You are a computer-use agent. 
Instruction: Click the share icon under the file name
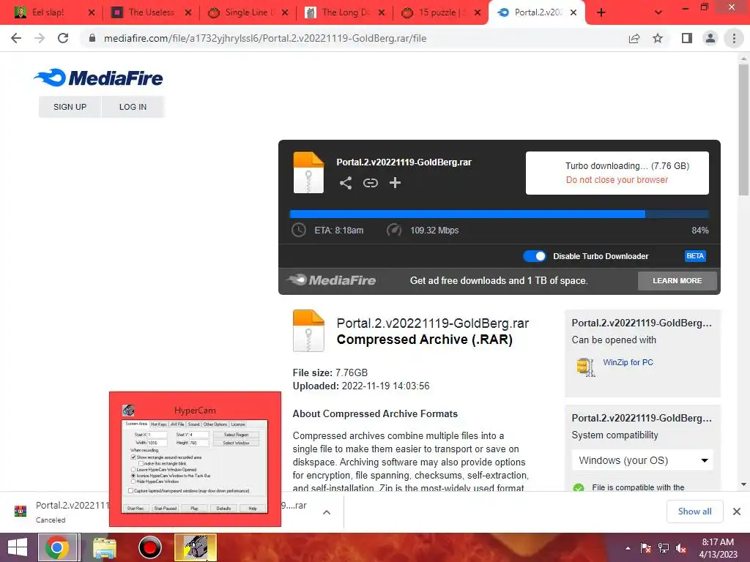point(346,183)
